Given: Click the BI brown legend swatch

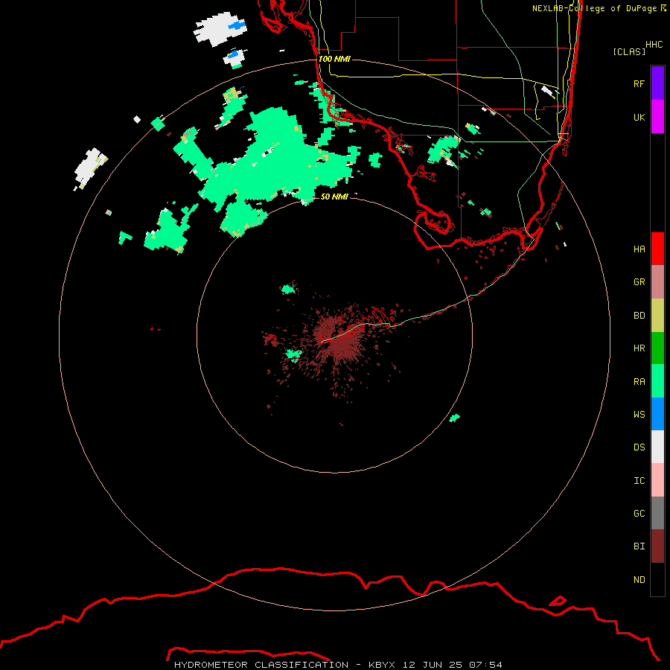Looking at the screenshot, I should click(657, 546).
